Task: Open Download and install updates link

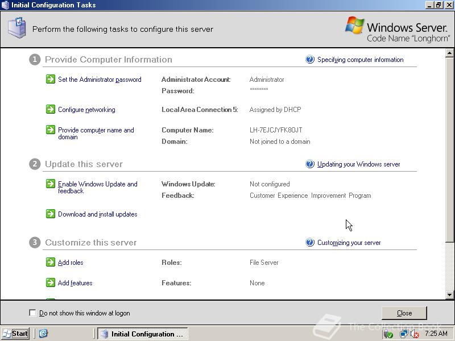Action: point(97,214)
